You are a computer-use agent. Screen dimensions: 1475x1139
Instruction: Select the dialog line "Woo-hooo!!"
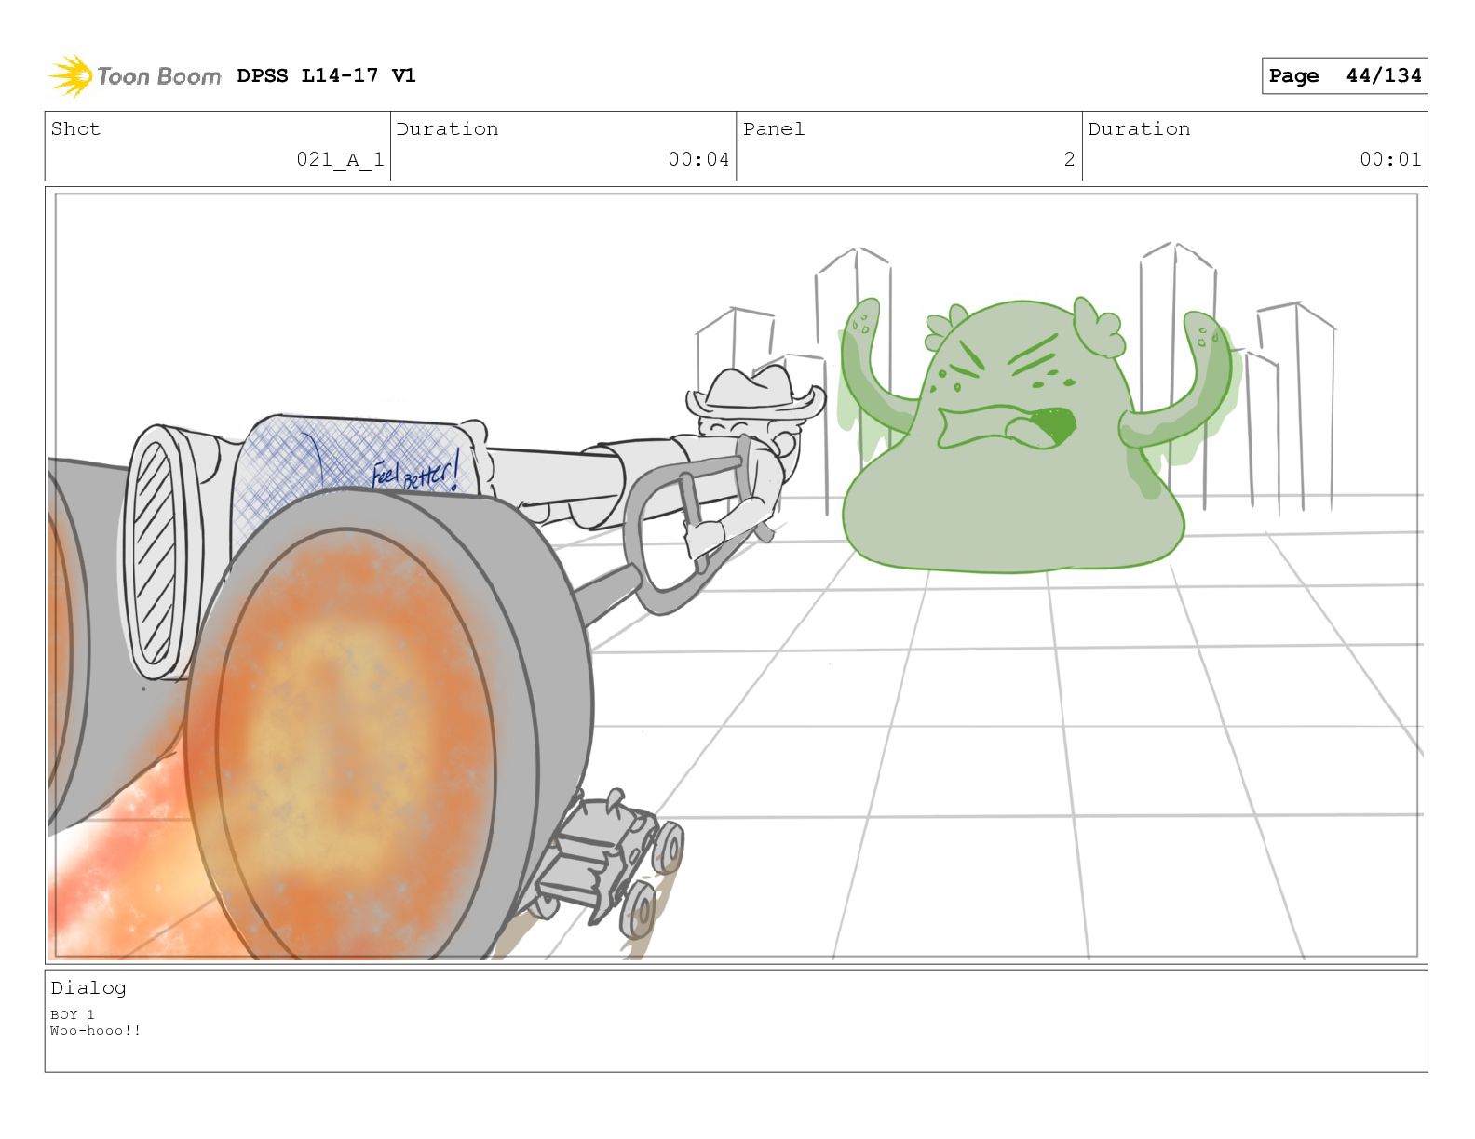point(96,1030)
